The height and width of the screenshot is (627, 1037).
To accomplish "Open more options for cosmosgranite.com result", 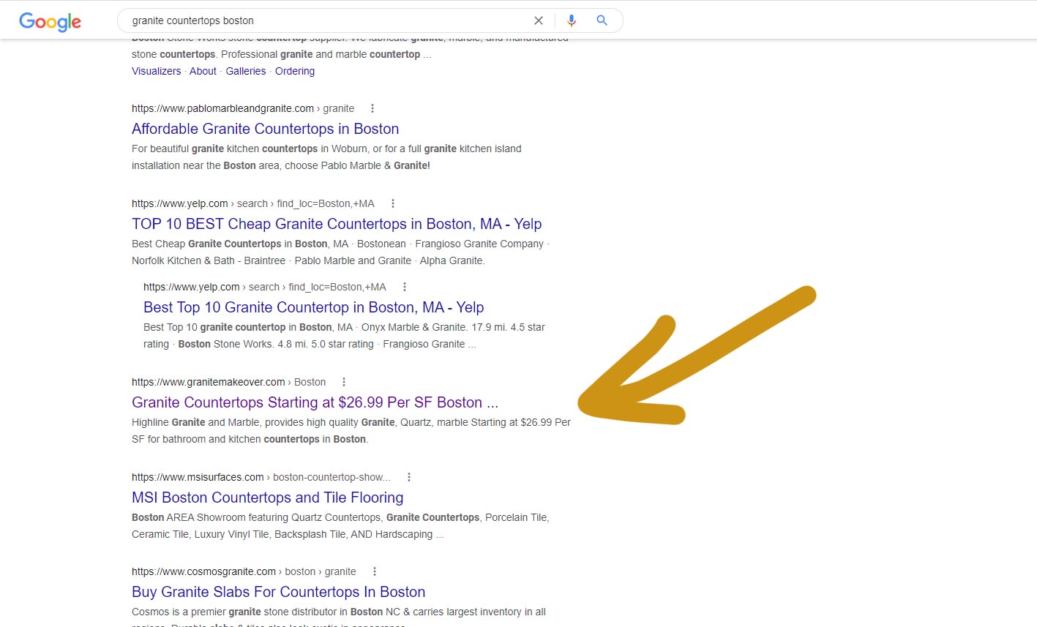I will (374, 571).
